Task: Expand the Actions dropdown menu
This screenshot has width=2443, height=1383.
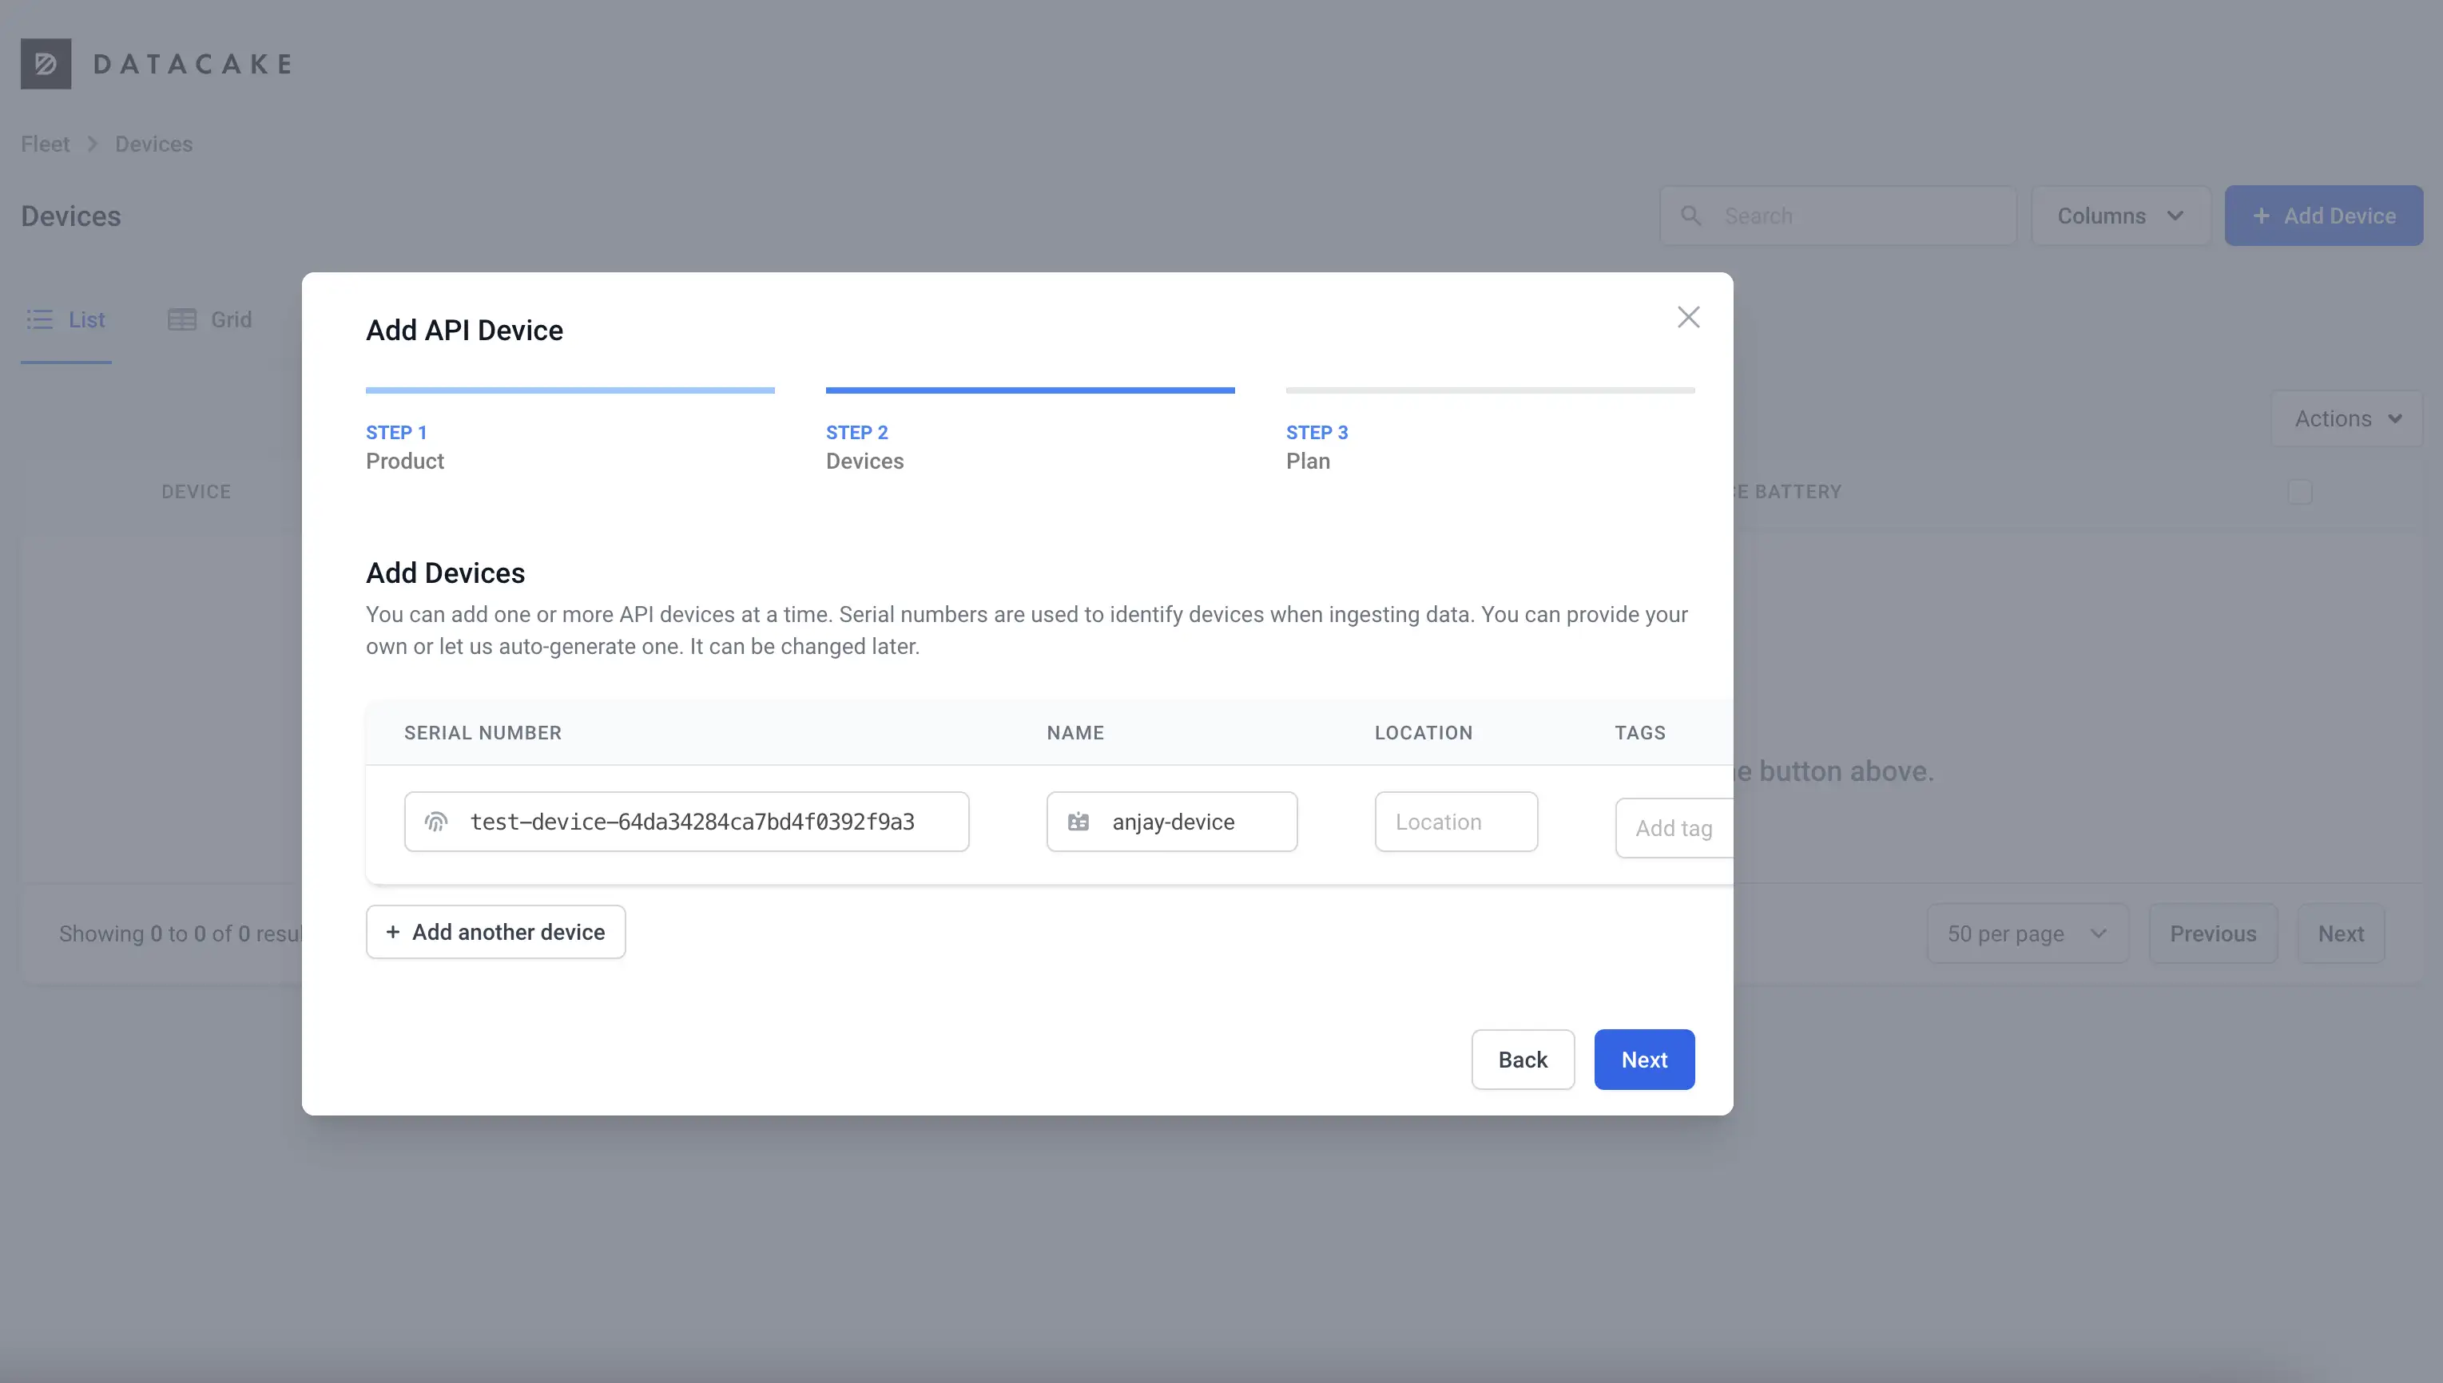Action: 2346,416
